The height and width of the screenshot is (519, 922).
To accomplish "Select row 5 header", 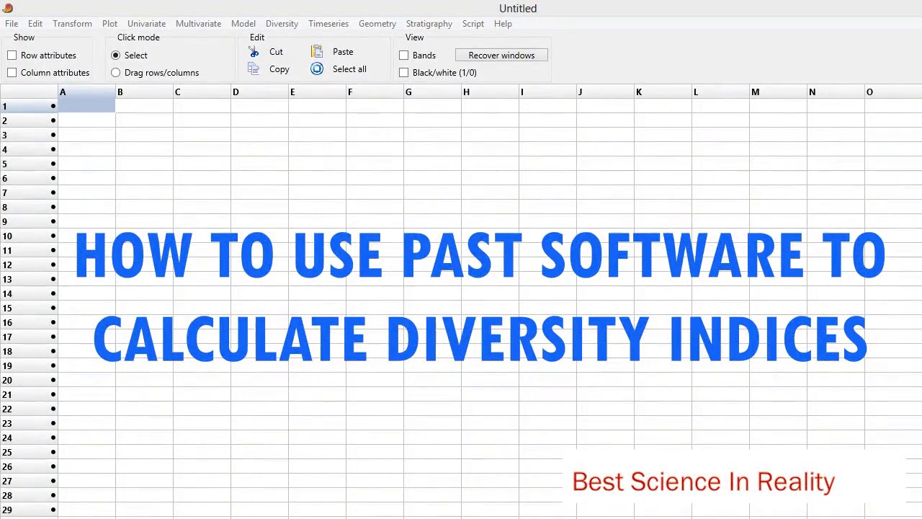I will 22,164.
